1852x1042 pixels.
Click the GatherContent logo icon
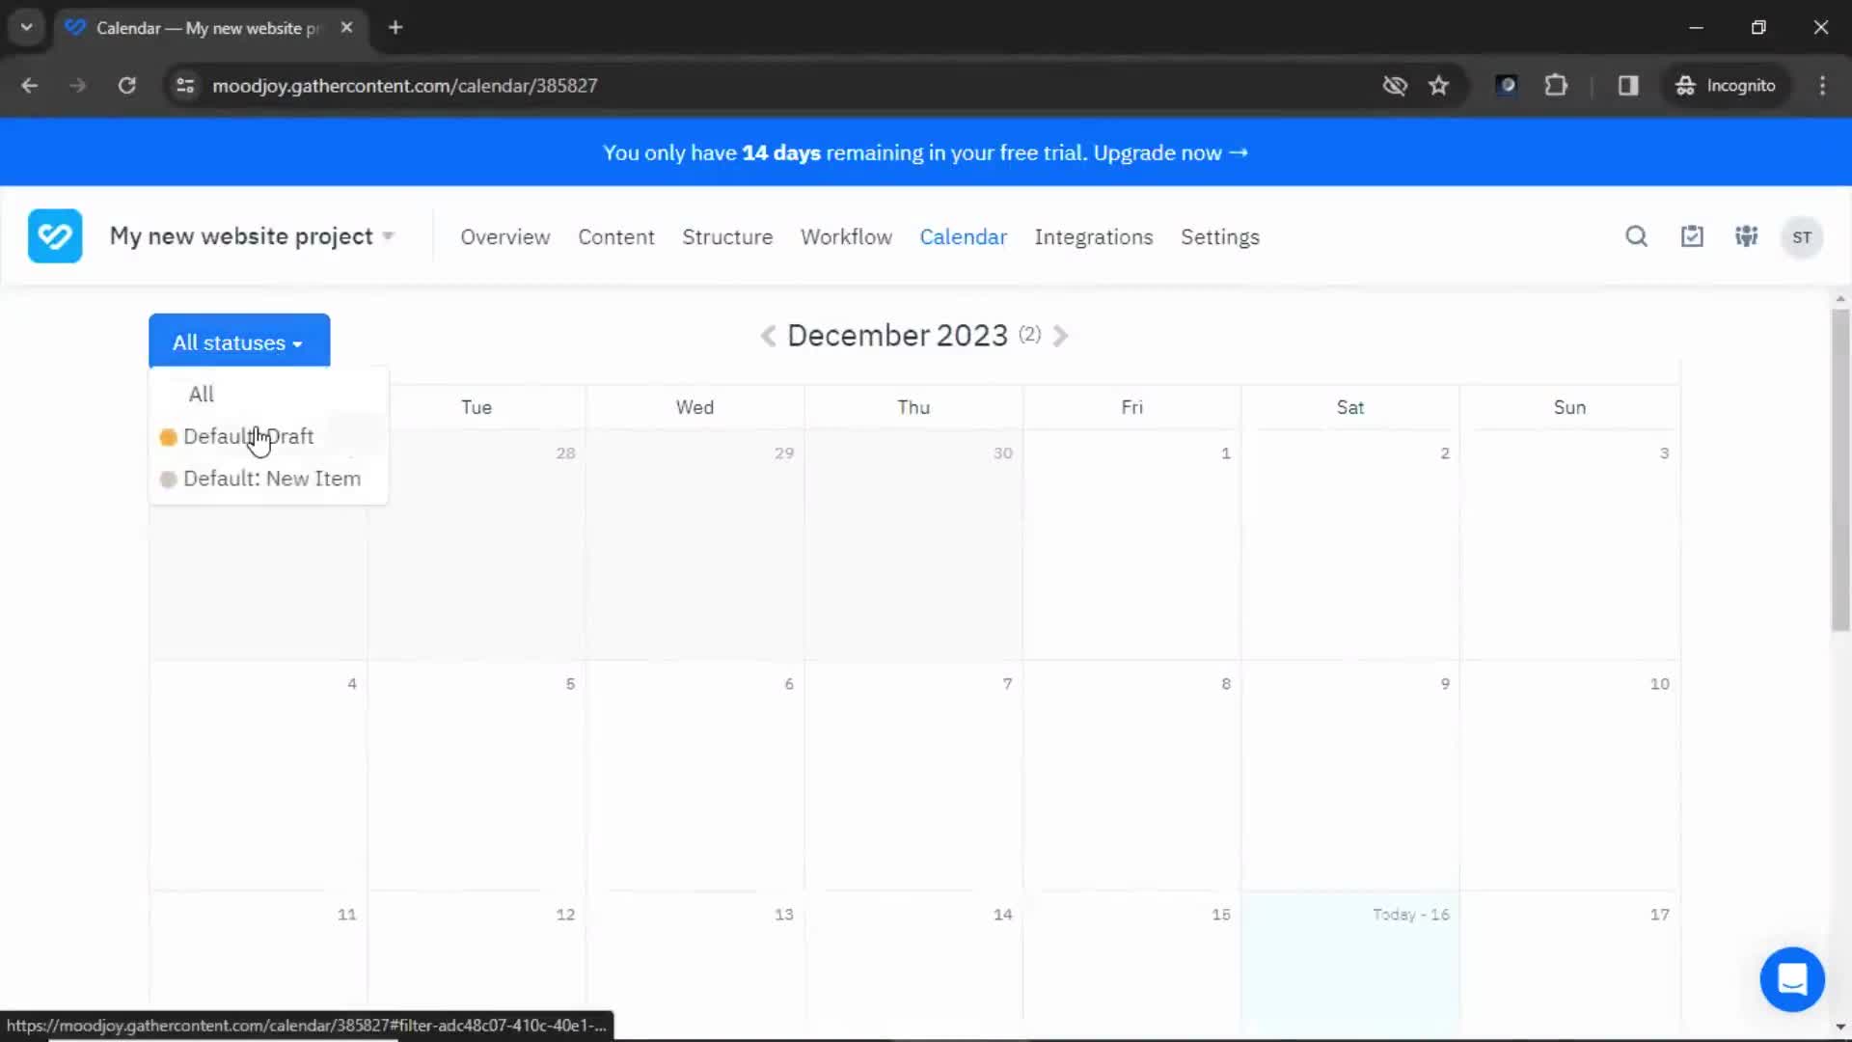tap(53, 235)
